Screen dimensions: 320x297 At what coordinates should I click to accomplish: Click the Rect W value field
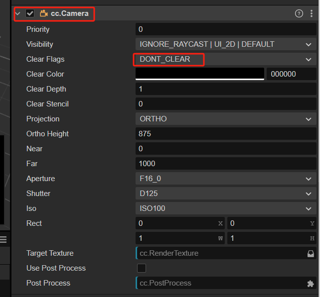[180, 238]
